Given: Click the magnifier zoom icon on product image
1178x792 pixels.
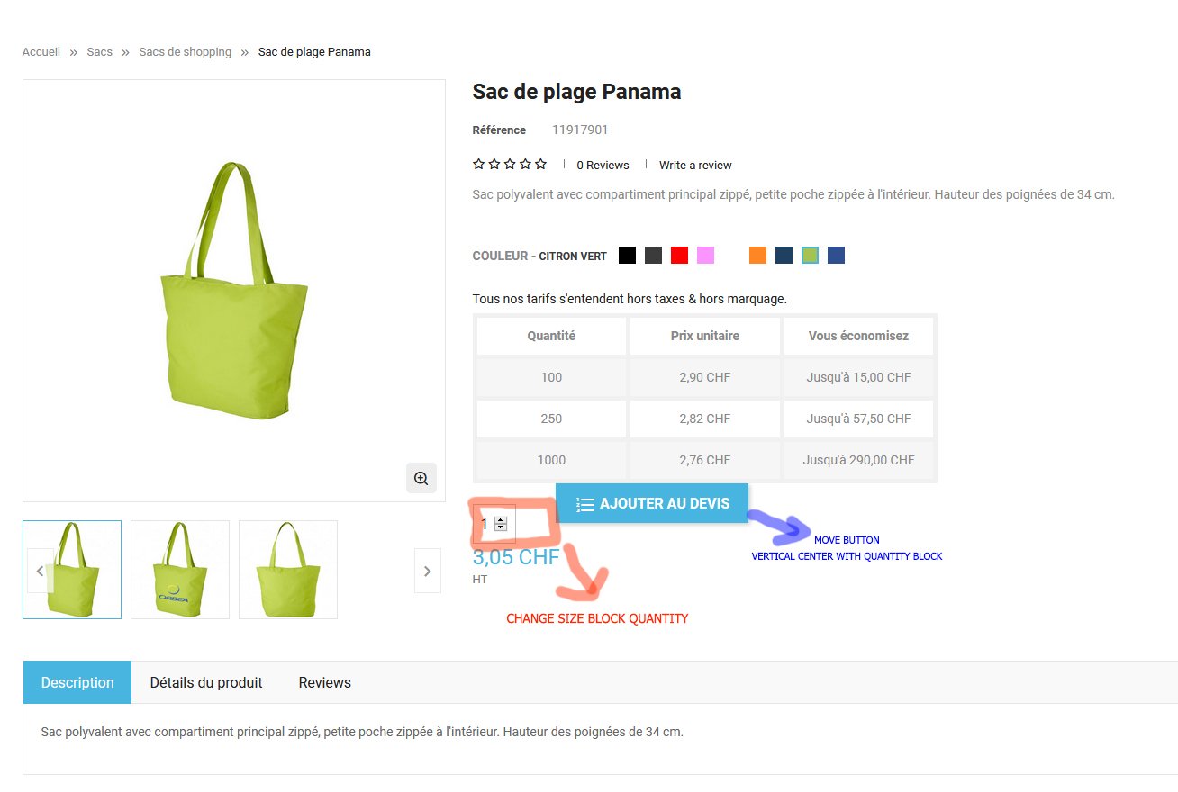Looking at the screenshot, I should click(x=421, y=478).
